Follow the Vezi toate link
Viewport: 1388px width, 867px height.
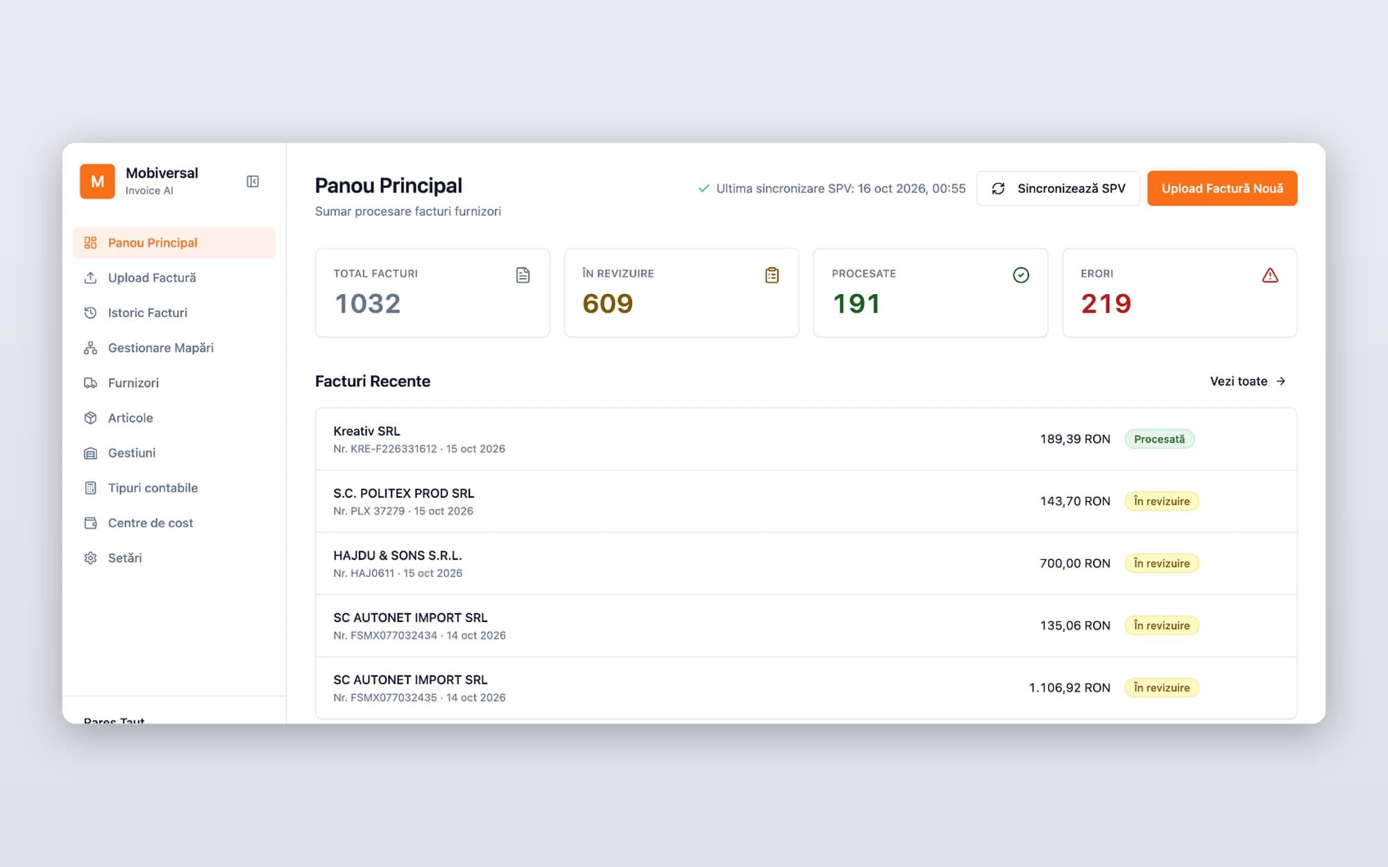click(x=1248, y=381)
